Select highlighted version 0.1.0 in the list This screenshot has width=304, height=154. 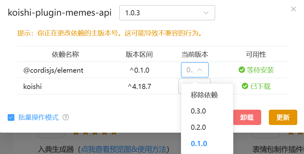tap(199, 143)
